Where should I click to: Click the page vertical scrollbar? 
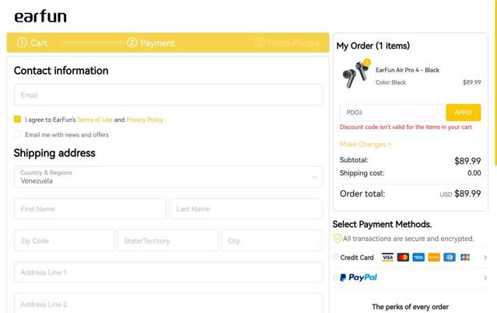pos(495,82)
